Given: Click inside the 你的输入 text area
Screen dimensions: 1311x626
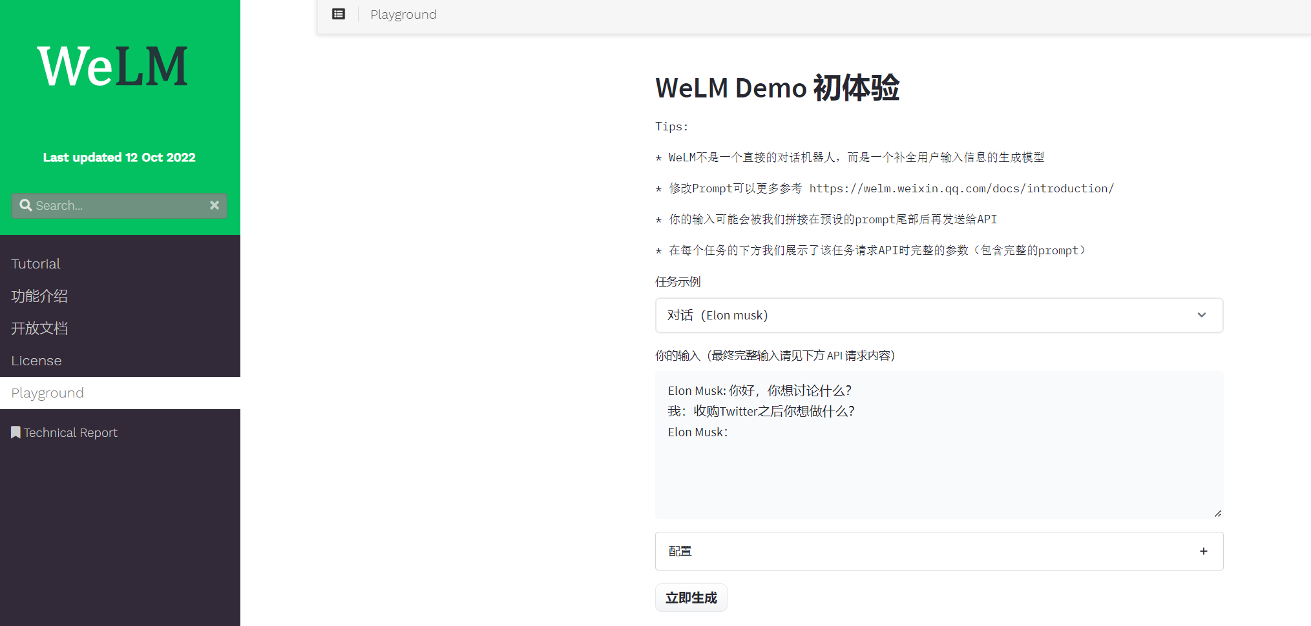Looking at the screenshot, I should pos(939,445).
